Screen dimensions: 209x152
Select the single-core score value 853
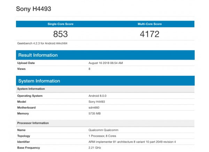[x=61, y=34]
